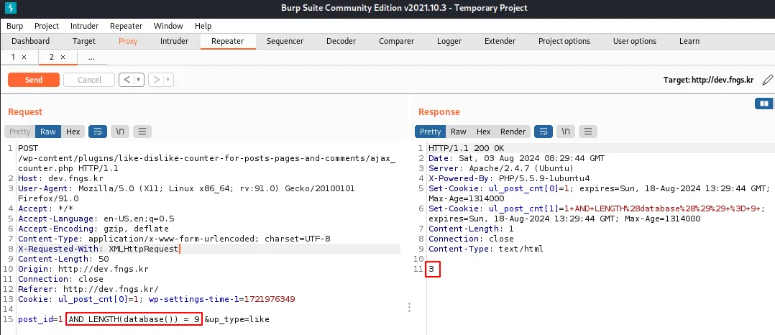Switch to the Proxy tab

[128, 41]
